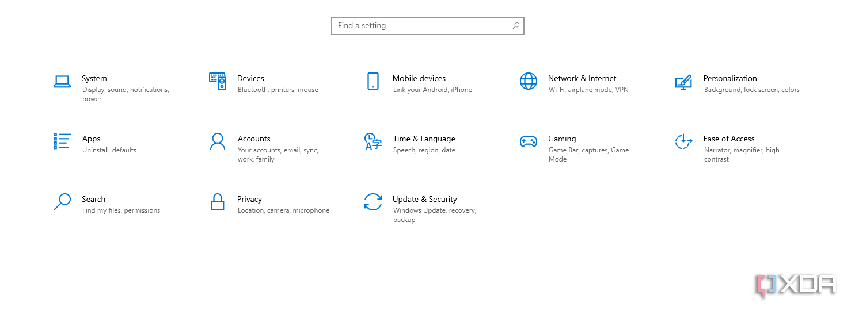The height and width of the screenshot is (318, 855).
Task: Open the Update & Security label
Action: 425,200
